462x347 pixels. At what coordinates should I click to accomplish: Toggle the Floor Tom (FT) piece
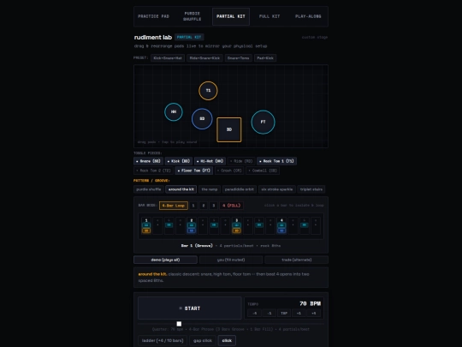click(193, 171)
